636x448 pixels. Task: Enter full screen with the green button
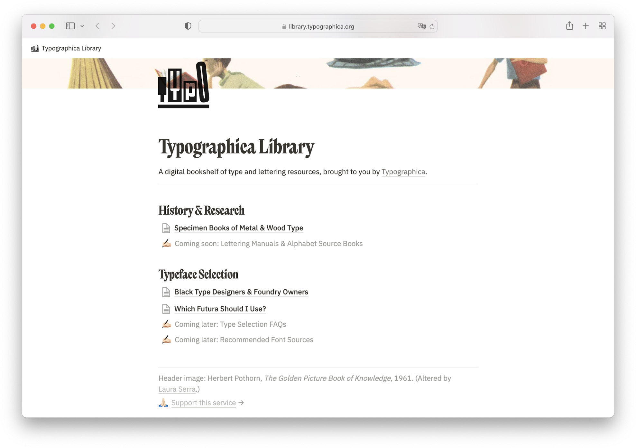click(52, 26)
